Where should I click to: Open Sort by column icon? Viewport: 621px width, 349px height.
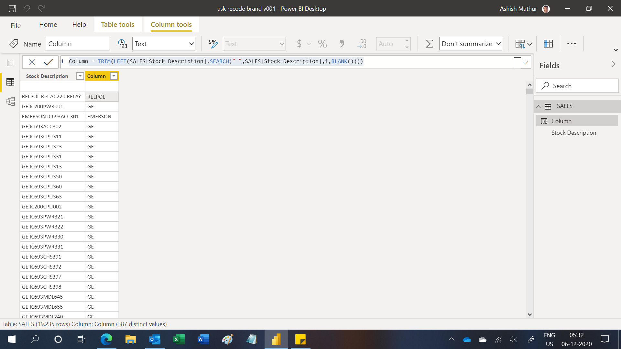pos(523,44)
